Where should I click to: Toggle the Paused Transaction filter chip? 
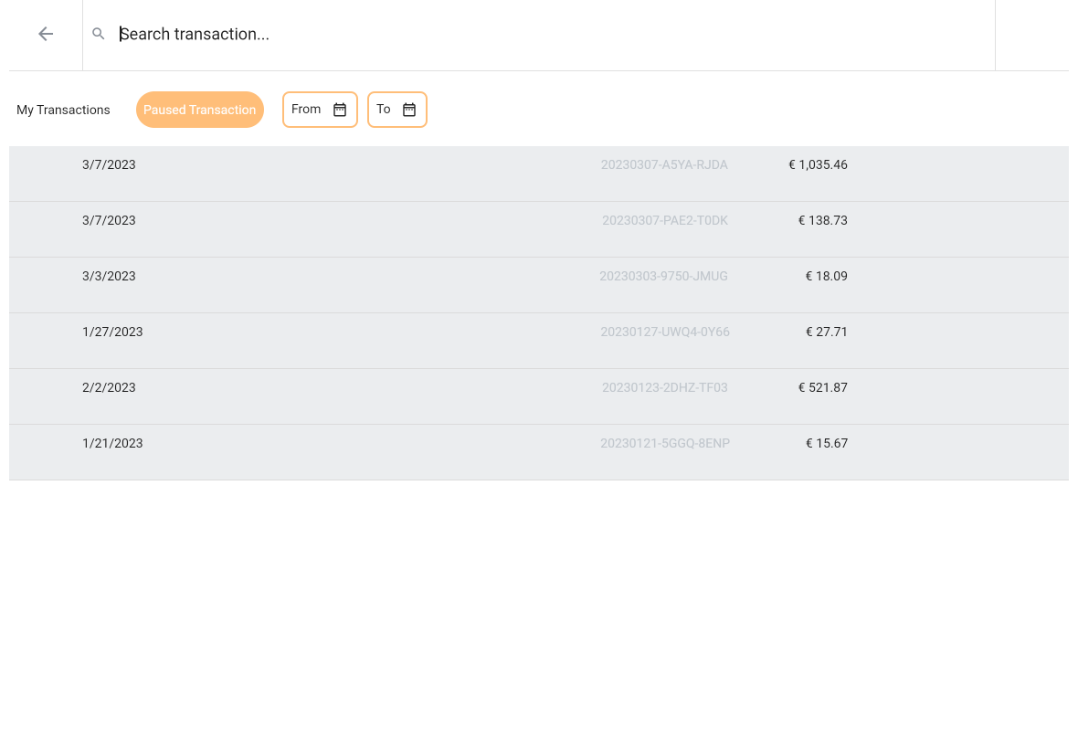click(x=199, y=110)
